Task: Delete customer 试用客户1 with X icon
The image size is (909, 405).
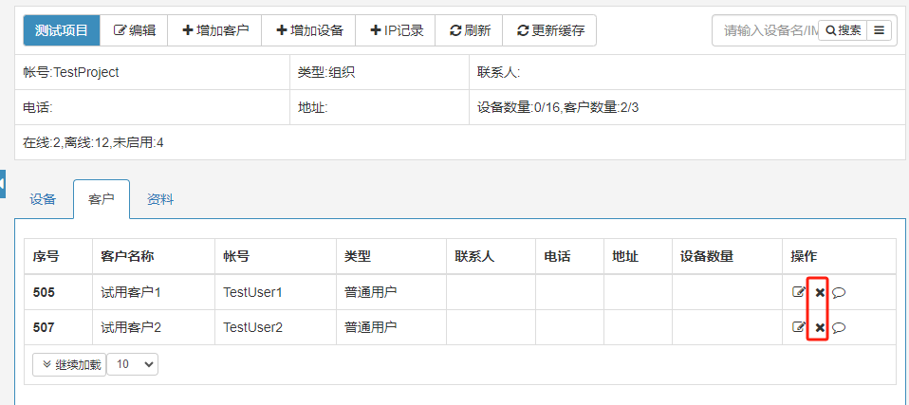Action: coord(820,292)
